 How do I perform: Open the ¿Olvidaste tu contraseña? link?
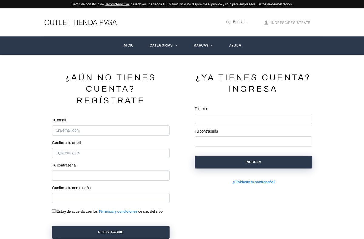click(254, 182)
